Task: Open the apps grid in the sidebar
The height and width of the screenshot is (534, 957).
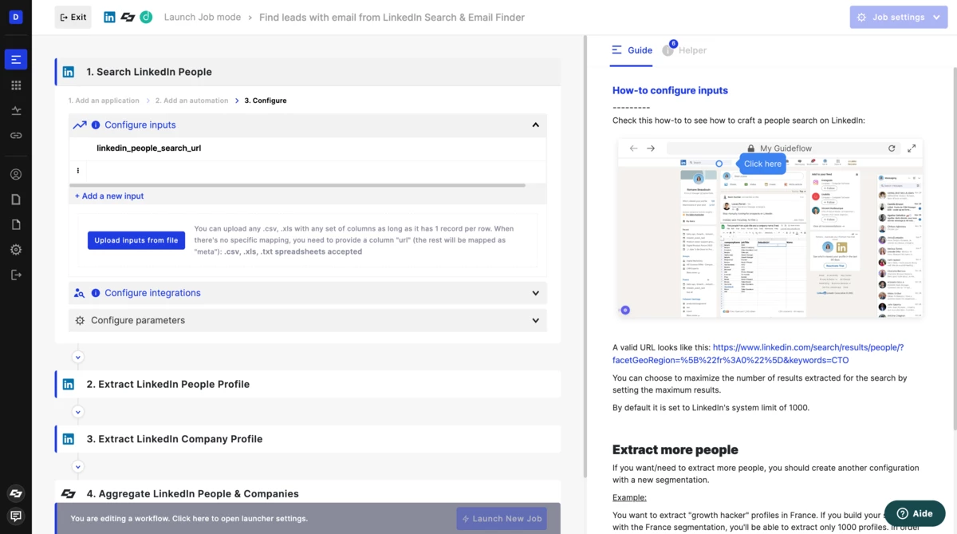Action: [x=16, y=85]
